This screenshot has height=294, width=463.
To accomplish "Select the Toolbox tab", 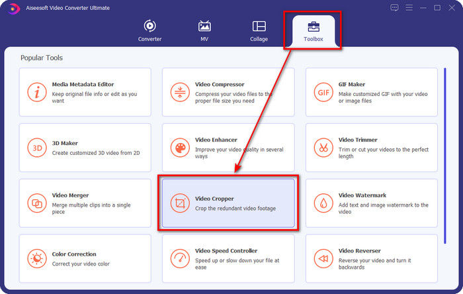I will coord(314,30).
